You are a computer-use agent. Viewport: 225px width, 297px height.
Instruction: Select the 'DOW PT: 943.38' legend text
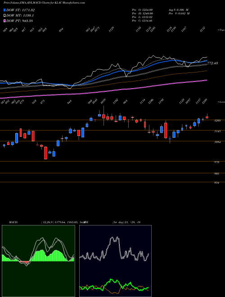pyautogui.click(x=19, y=21)
